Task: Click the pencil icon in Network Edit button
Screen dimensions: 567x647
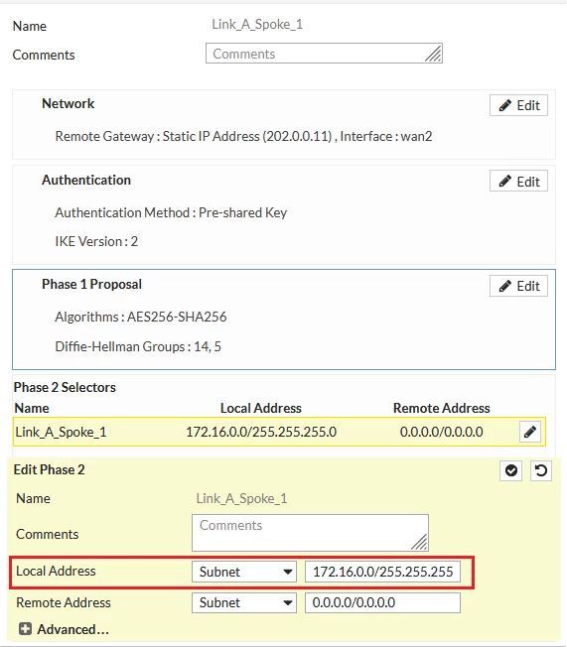Action: (505, 105)
